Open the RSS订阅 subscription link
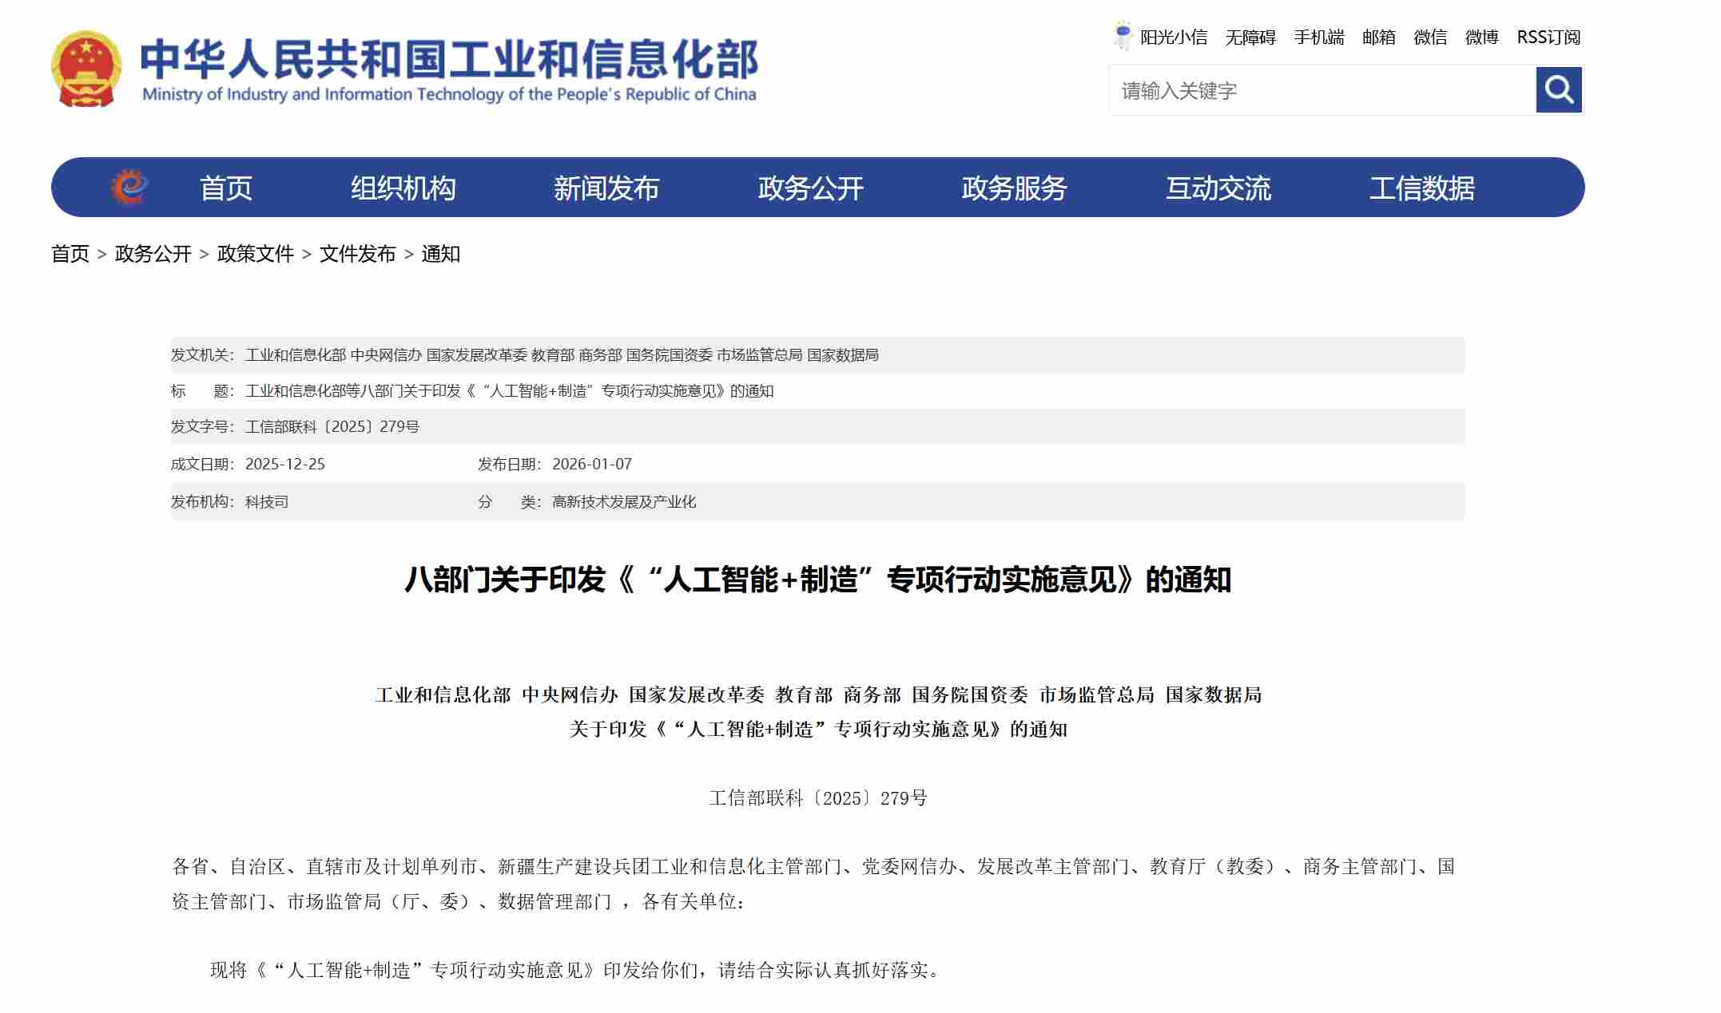1721x1013 pixels. (x=1548, y=38)
